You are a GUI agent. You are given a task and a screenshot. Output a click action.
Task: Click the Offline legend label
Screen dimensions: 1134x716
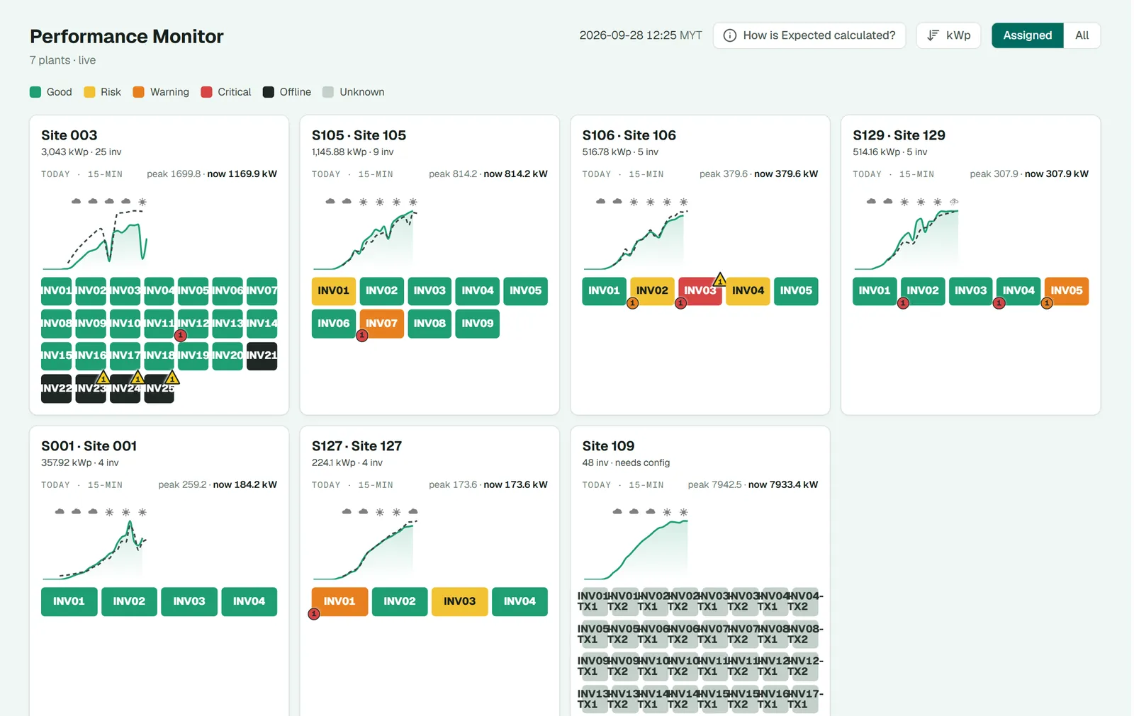(x=295, y=92)
